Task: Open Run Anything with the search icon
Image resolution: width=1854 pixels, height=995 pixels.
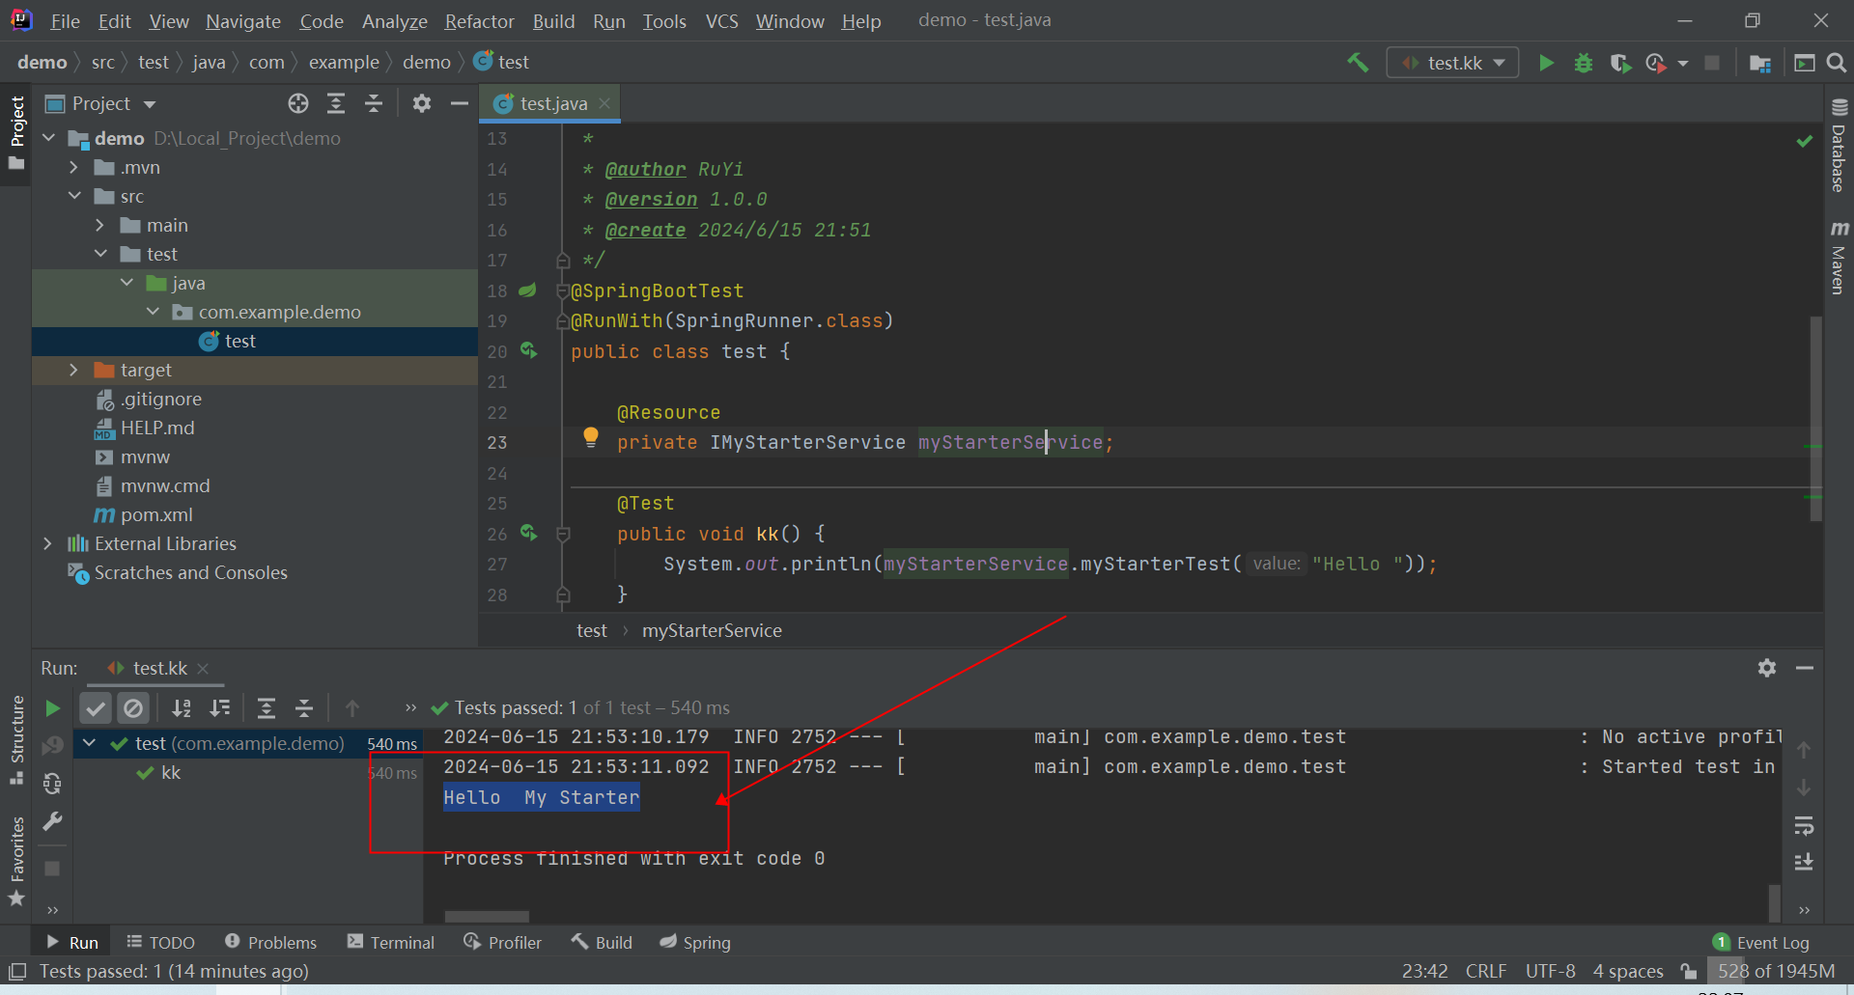Action: coord(1837,62)
